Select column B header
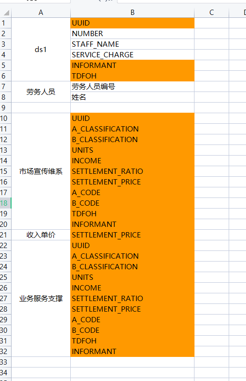Screen dimensions: 246x381 (x=132, y=13)
